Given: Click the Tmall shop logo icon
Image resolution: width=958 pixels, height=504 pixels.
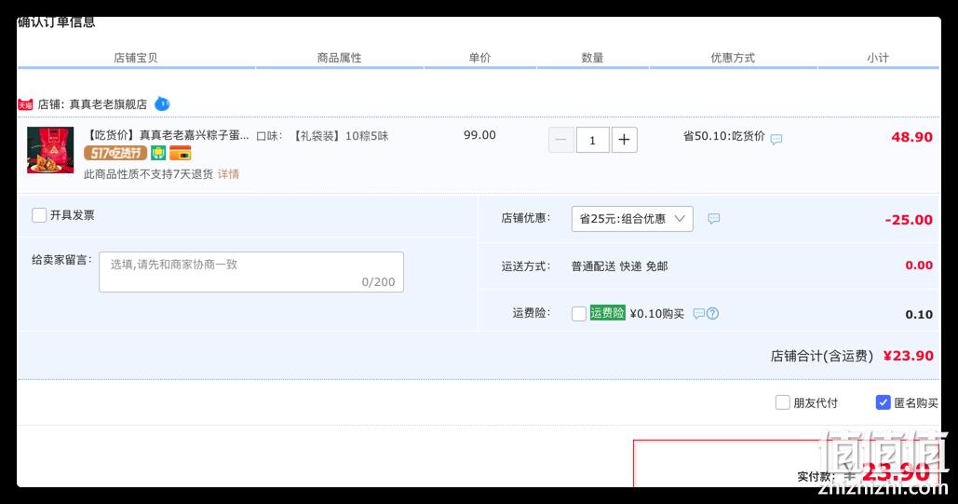Looking at the screenshot, I should tap(25, 104).
